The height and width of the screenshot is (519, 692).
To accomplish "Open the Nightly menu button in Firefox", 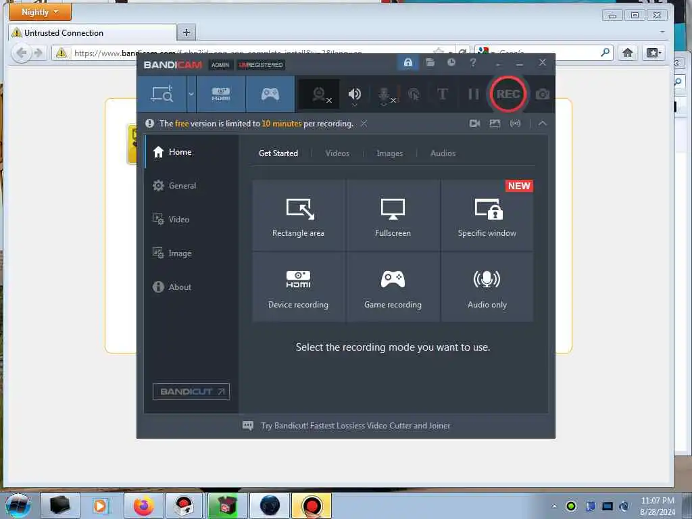I will (x=40, y=12).
